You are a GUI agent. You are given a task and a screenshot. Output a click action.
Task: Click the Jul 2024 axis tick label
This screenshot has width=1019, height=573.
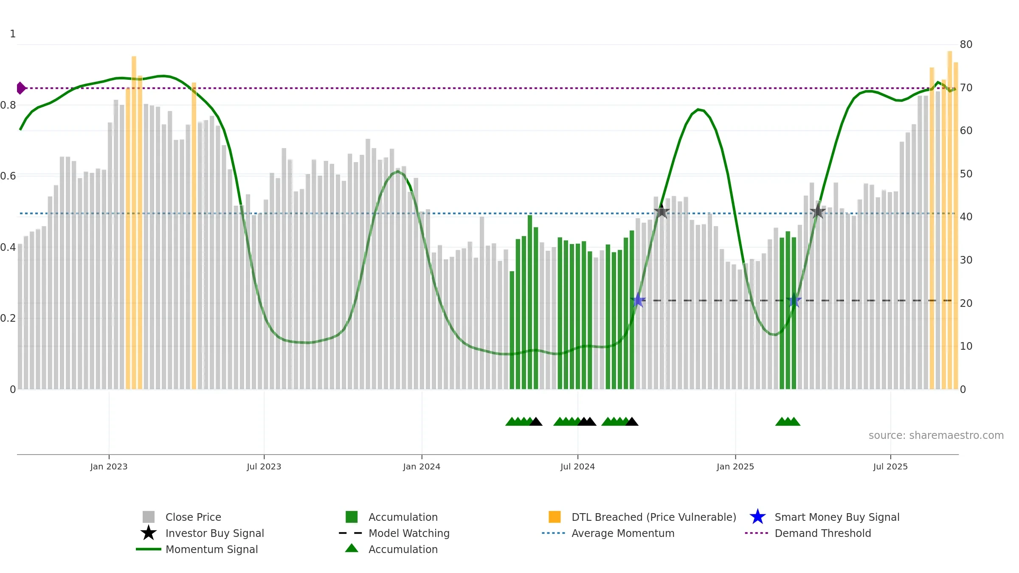(x=577, y=466)
